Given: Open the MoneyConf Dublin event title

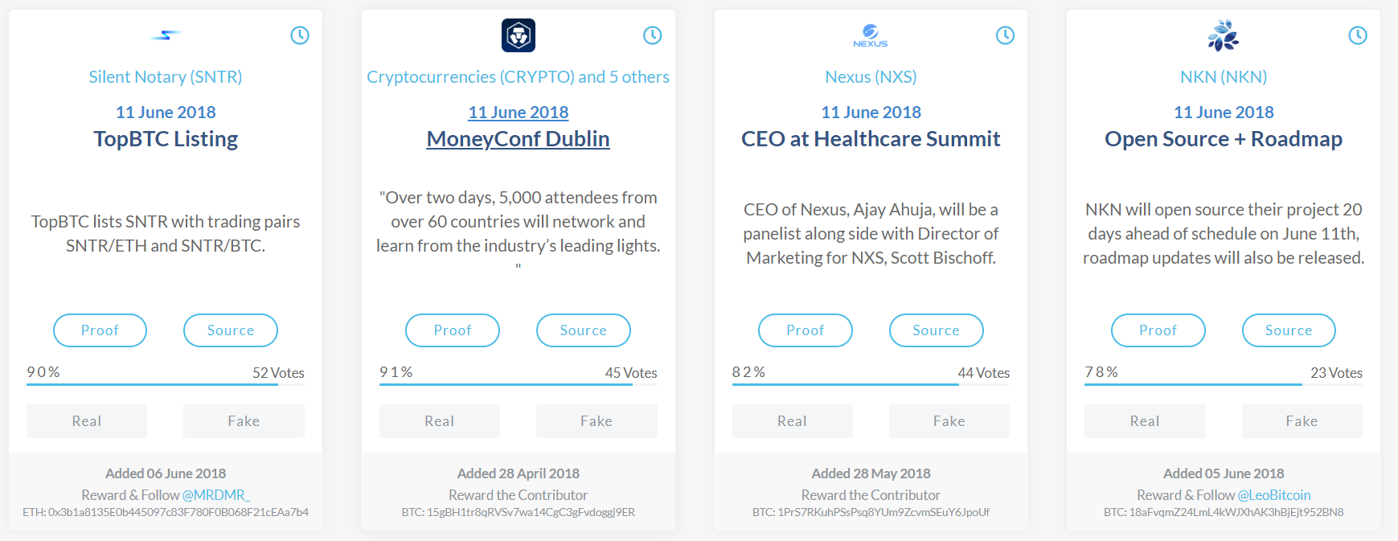Looking at the screenshot, I should click(x=518, y=139).
